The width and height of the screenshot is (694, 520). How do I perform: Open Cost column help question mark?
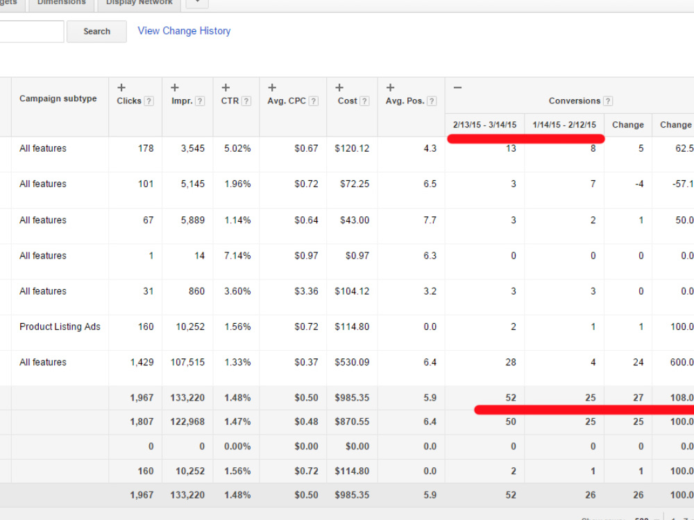[x=364, y=101]
